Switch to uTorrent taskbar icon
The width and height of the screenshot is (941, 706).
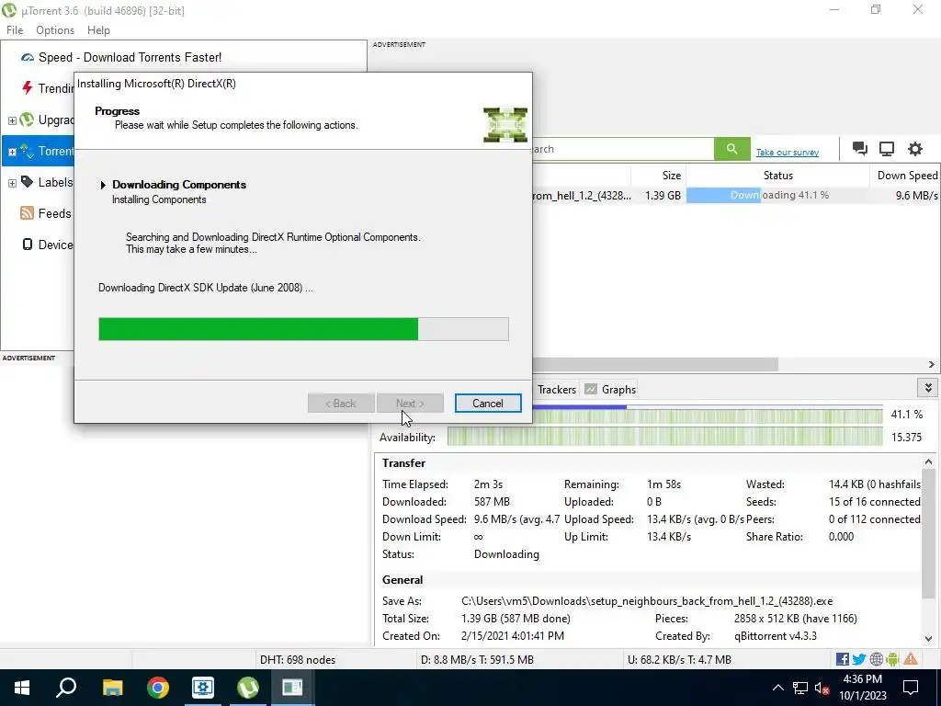pyautogui.click(x=248, y=688)
